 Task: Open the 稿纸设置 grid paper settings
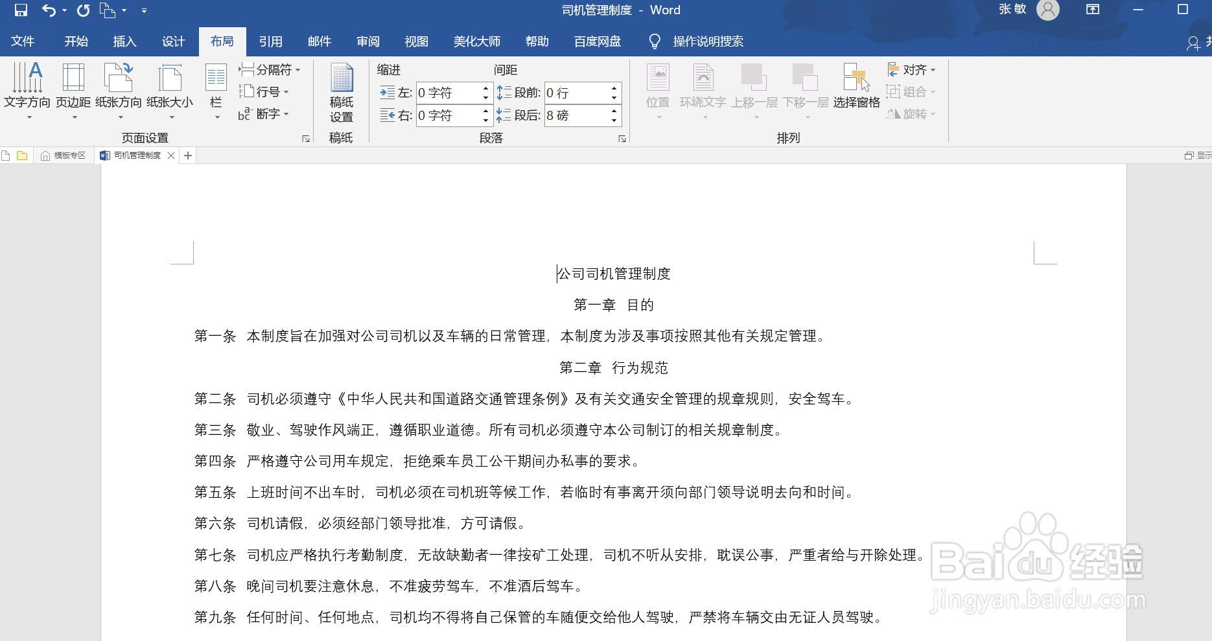pos(342,91)
